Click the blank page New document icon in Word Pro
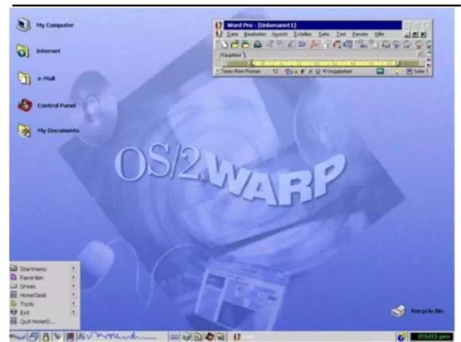461x342 pixels. [x=224, y=44]
